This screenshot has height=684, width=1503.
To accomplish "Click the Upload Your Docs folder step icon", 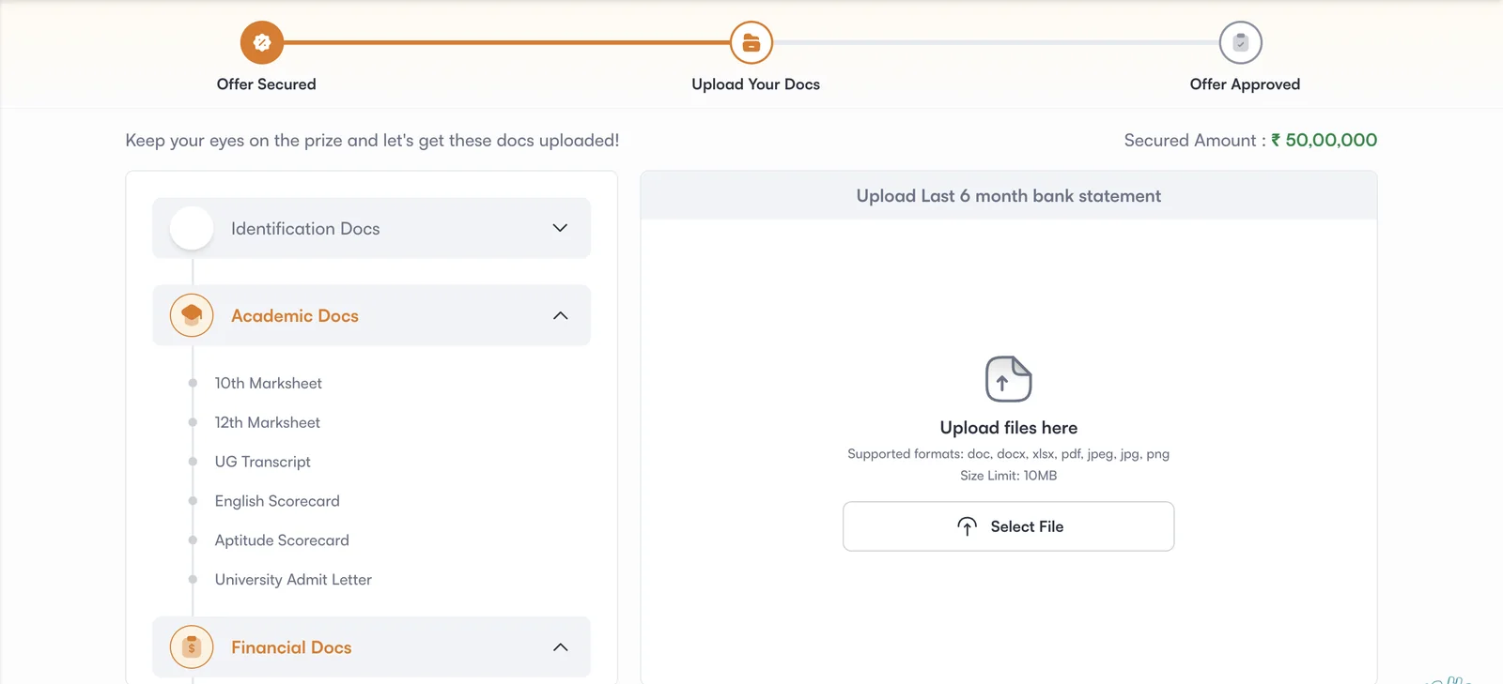I will 751,42.
